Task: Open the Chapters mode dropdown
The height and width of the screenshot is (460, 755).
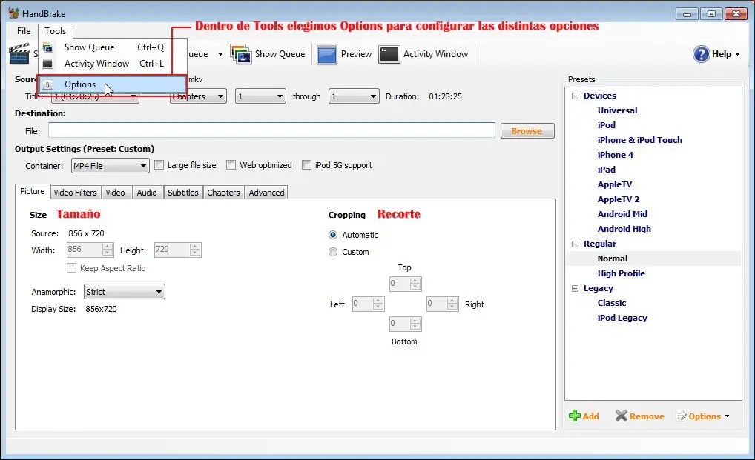Action: (198, 96)
